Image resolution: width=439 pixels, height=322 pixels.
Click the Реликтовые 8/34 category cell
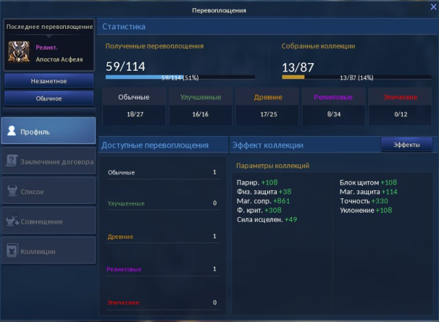pos(333,105)
